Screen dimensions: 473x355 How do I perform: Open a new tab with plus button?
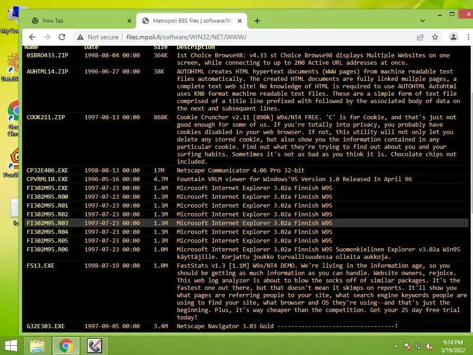pyautogui.click(x=257, y=20)
